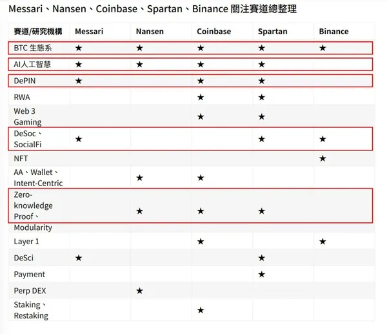Click the Spartan column header
Viewport: 387px width, 334px height.
click(272, 31)
